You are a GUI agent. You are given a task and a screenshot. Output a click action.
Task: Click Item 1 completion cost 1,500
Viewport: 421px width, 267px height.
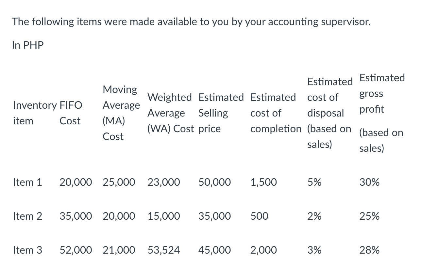[264, 182]
